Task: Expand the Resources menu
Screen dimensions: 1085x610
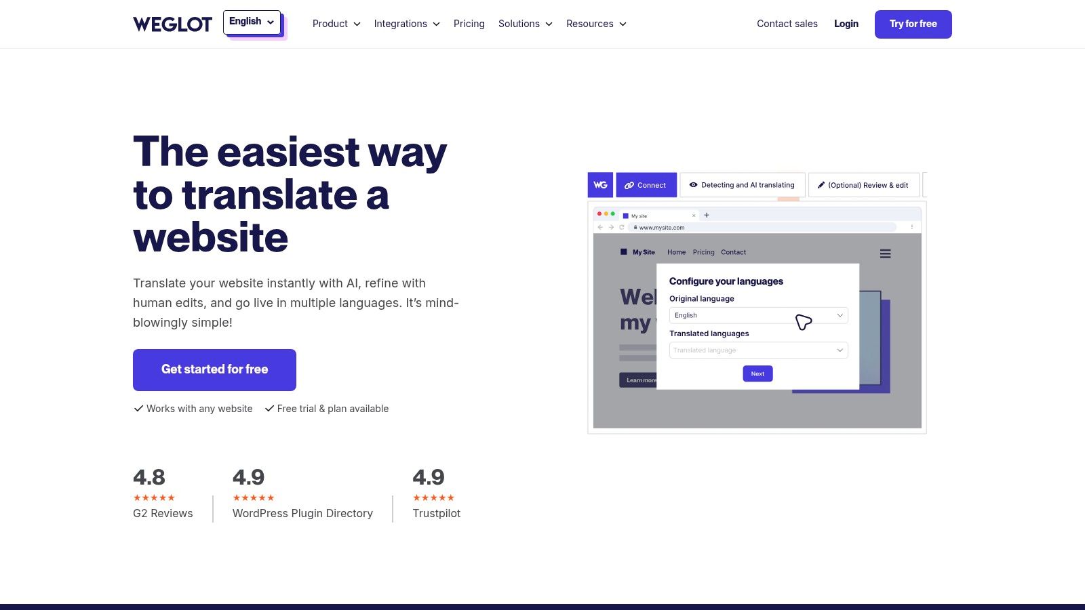Action: [596, 24]
